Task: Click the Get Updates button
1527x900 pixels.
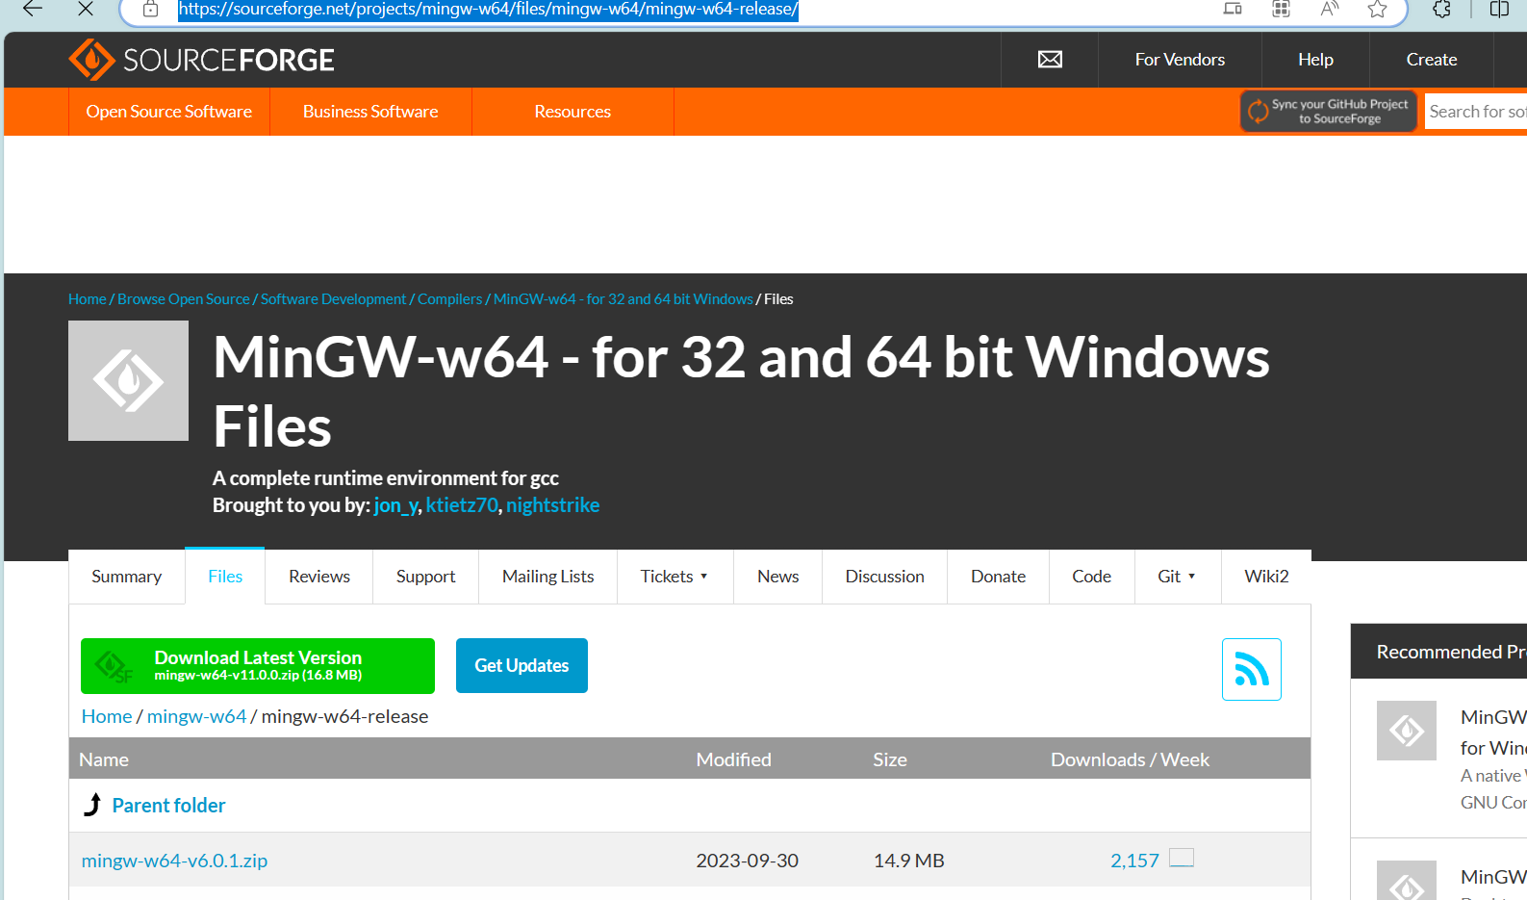Action: pyautogui.click(x=522, y=666)
